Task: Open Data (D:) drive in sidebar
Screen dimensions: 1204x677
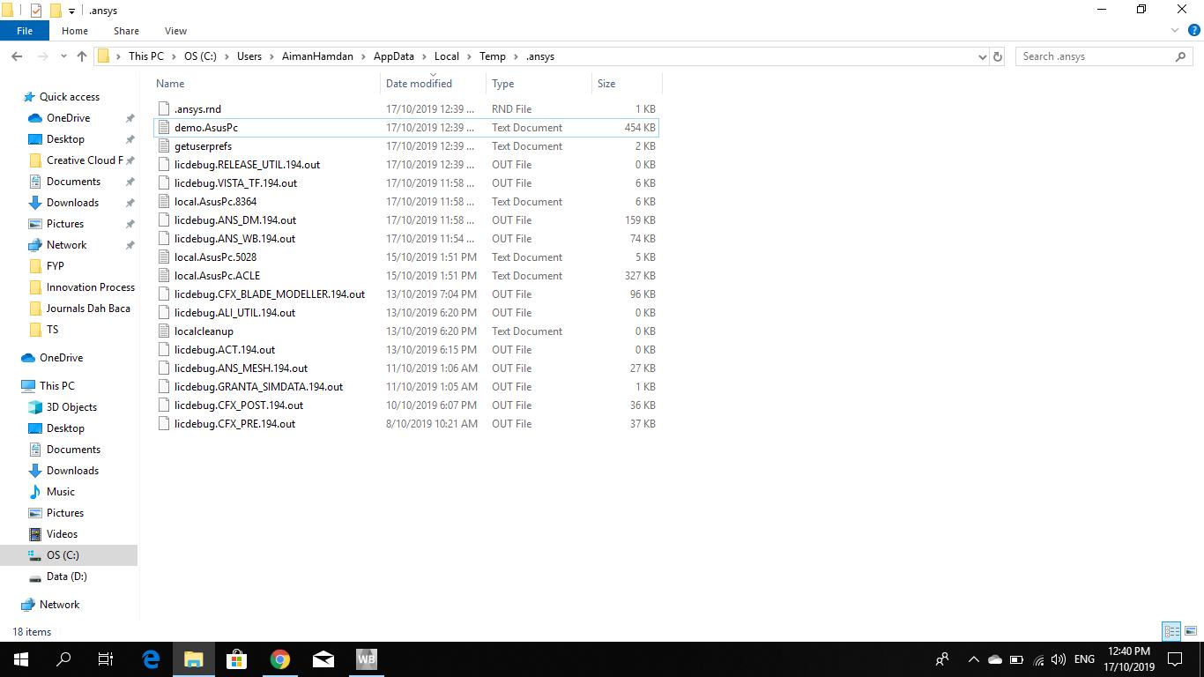Action: [66, 577]
